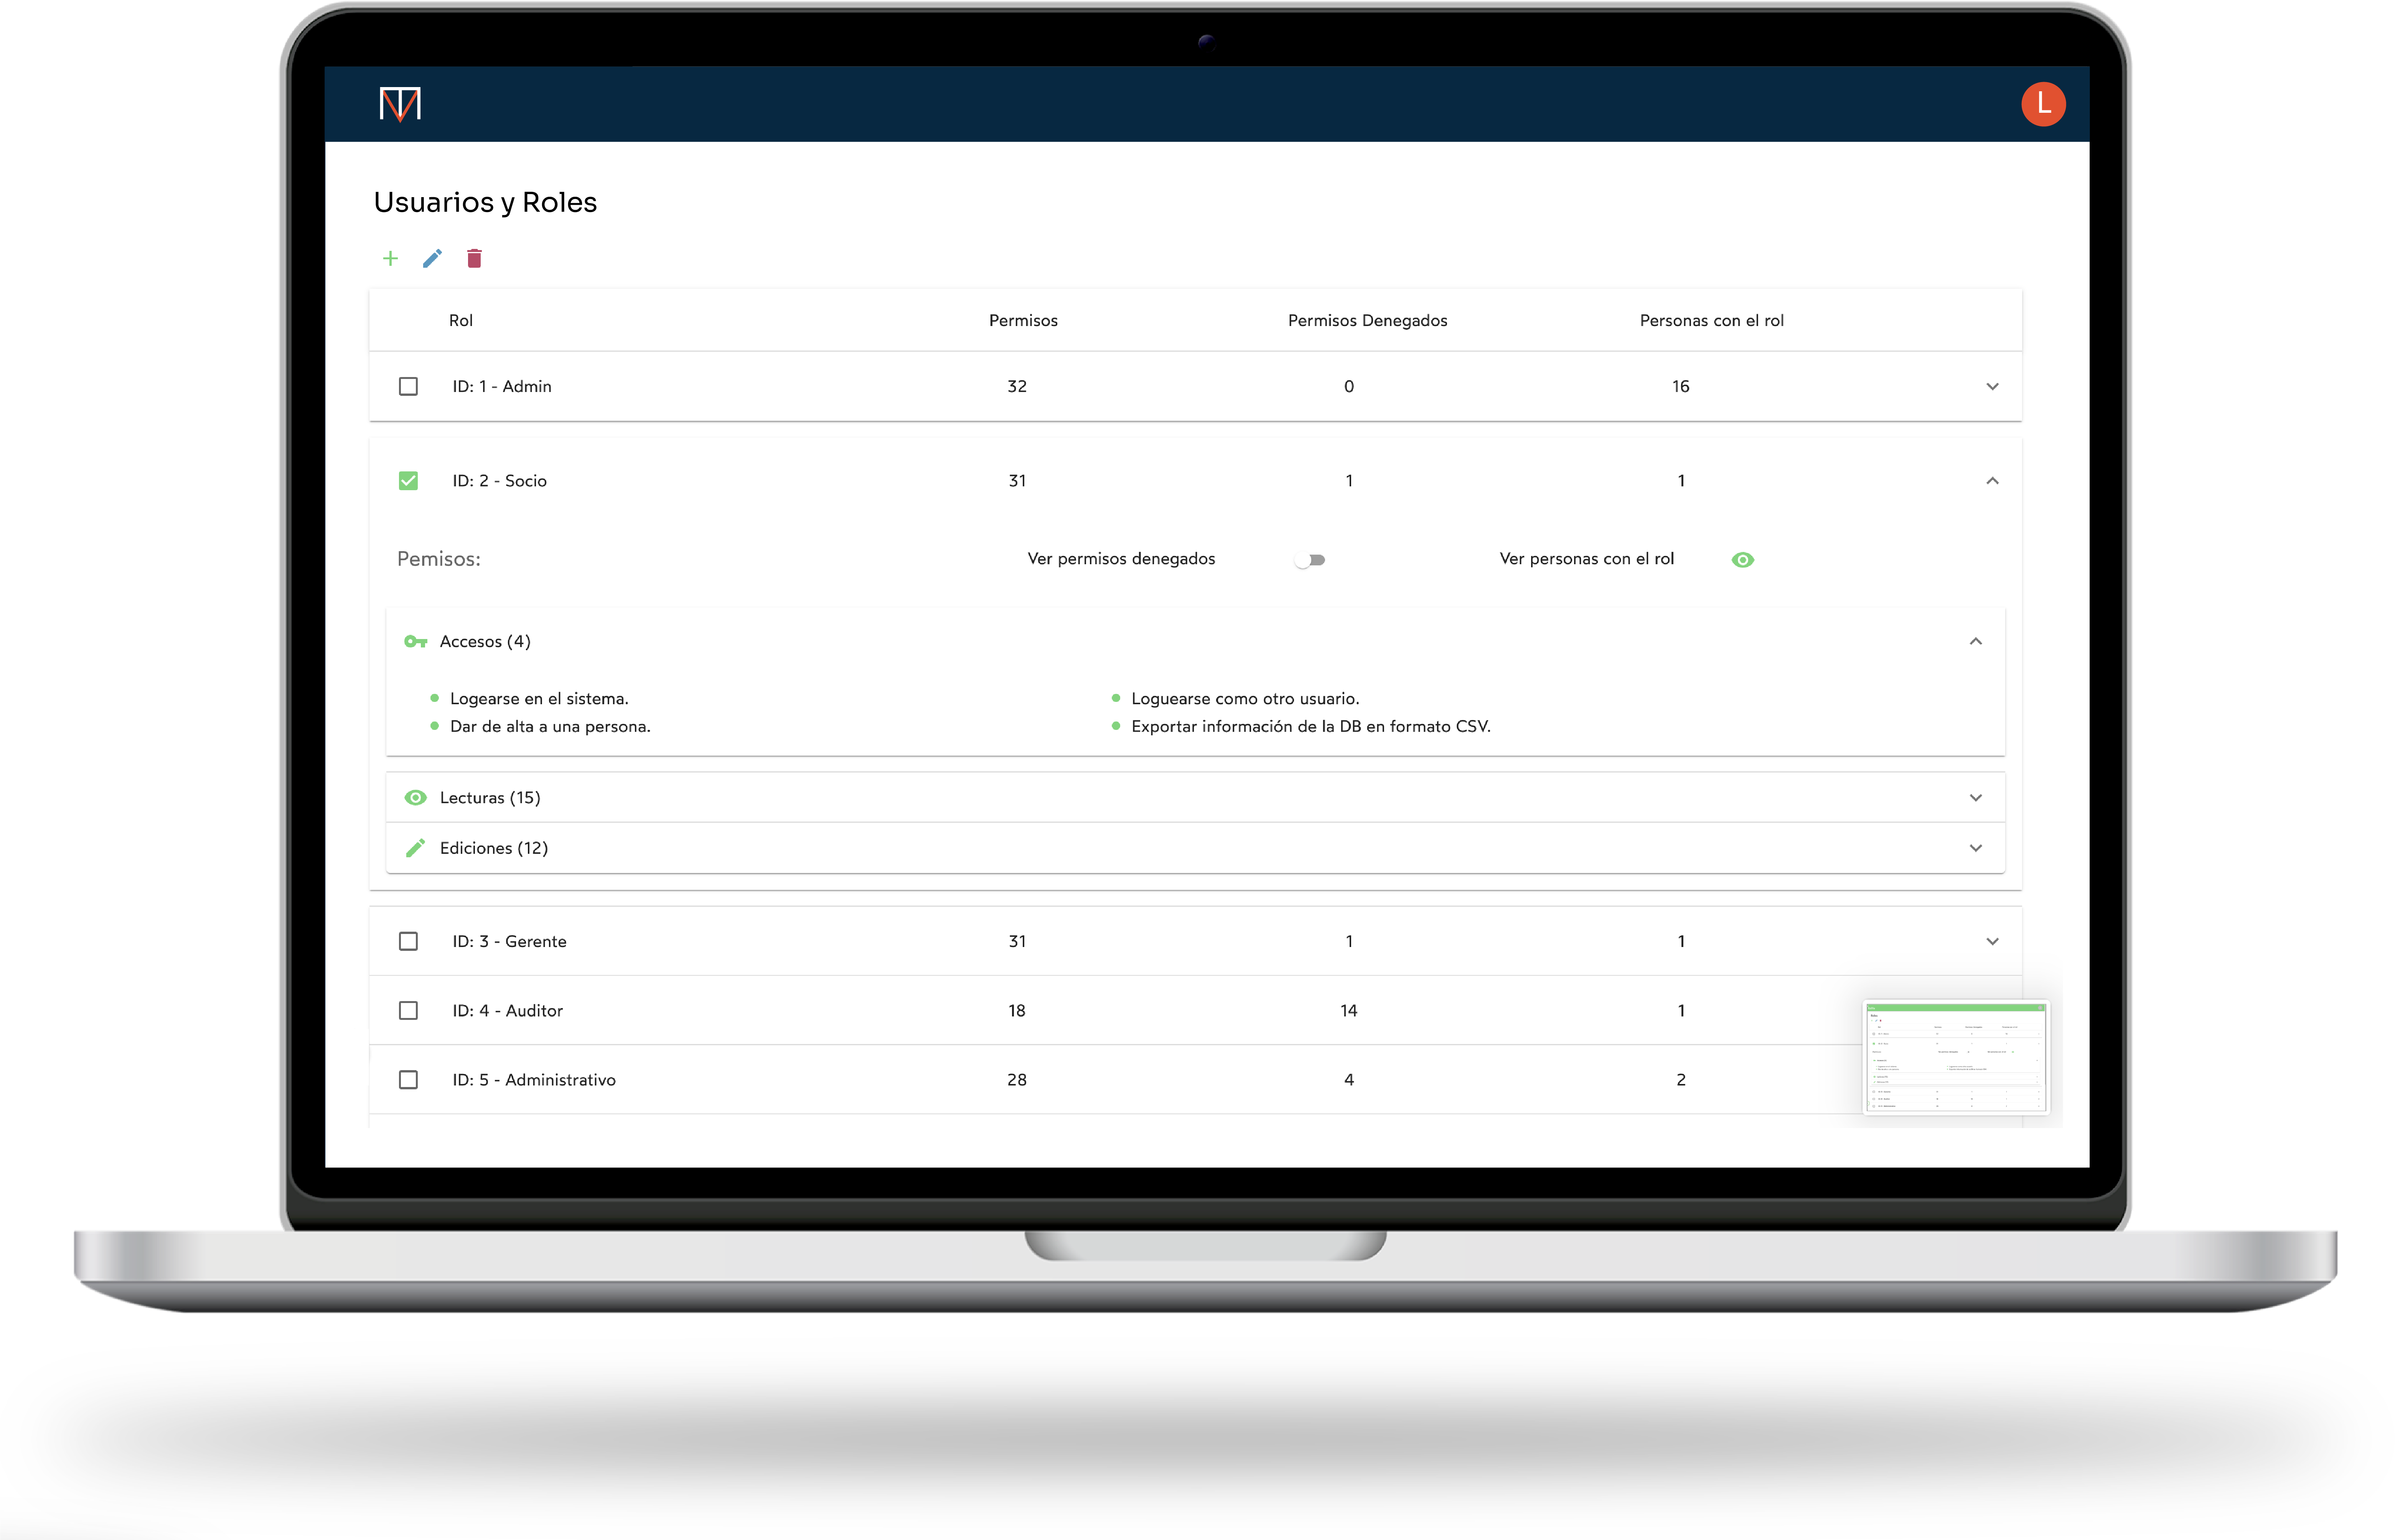This screenshot has height=1540, width=2400.
Task: Click the eye icon beside Lecturas
Action: pos(415,798)
